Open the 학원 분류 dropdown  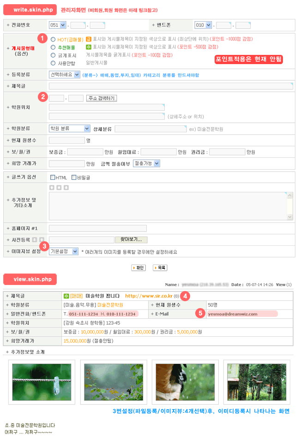(x=69, y=129)
